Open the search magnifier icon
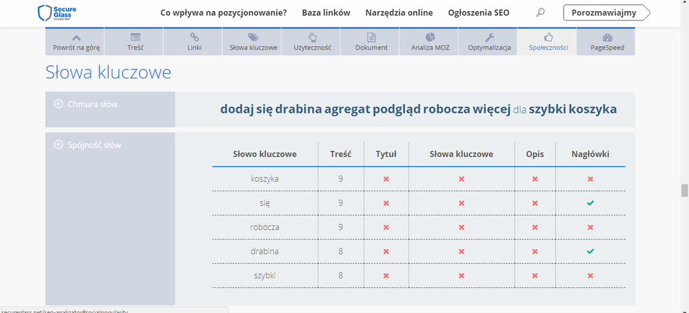 pyautogui.click(x=540, y=13)
